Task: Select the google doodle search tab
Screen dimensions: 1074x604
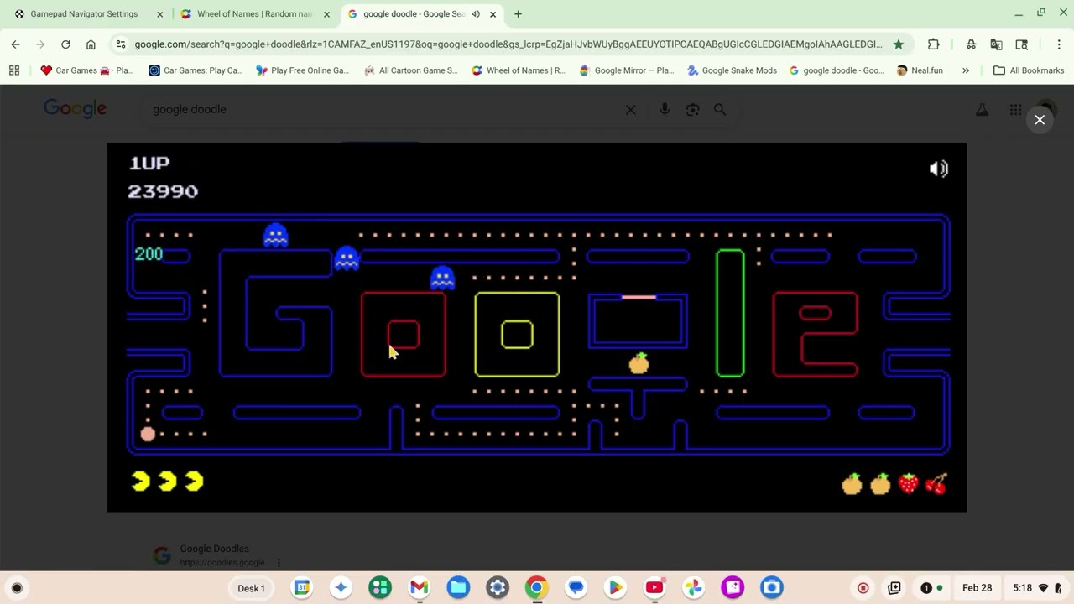Action: pyautogui.click(x=413, y=14)
